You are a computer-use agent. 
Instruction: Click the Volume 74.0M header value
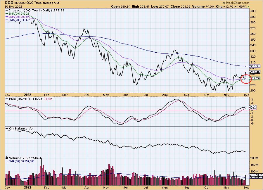coord(203,6)
